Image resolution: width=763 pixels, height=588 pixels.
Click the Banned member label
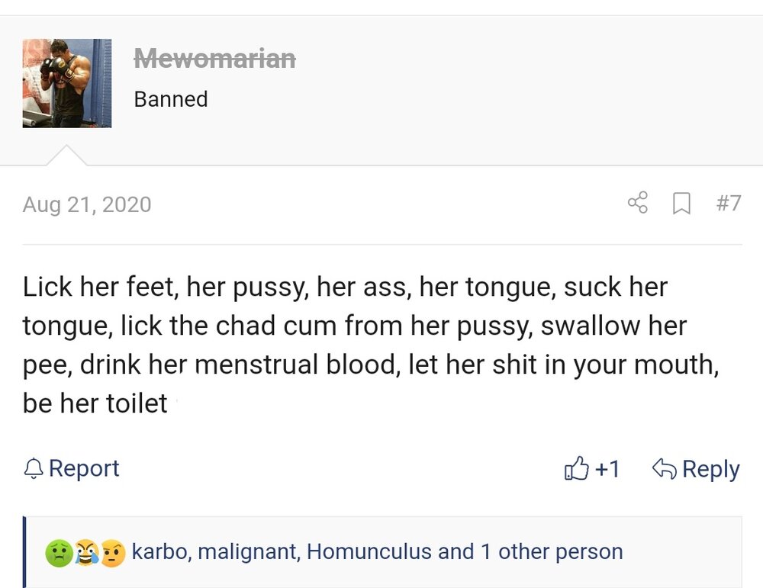point(171,98)
